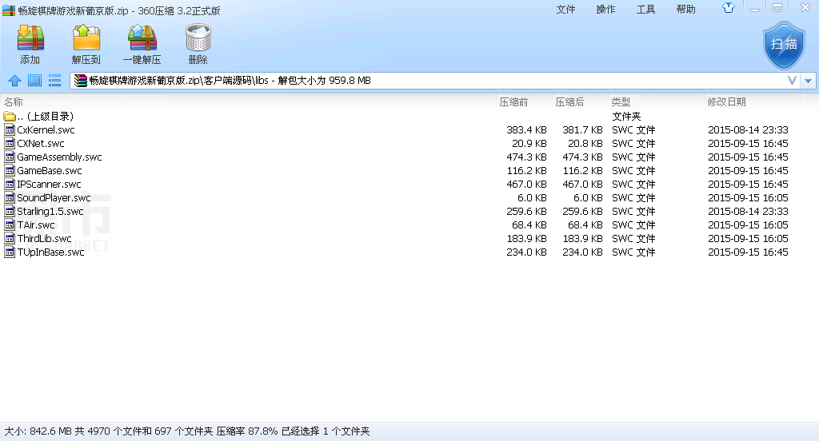The image size is (819, 441).
Task: Click the blue 扫描 scan shield
Action: pos(784,46)
